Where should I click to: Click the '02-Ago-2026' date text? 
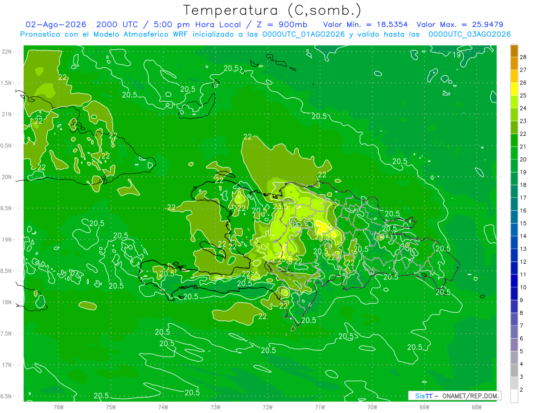tap(56, 25)
